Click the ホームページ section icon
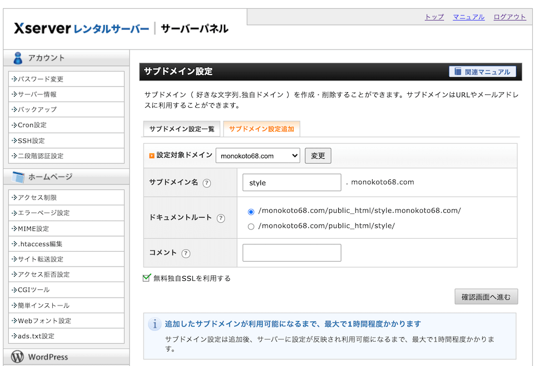Image resolution: width=534 pixels, height=366 pixels. coord(19,177)
